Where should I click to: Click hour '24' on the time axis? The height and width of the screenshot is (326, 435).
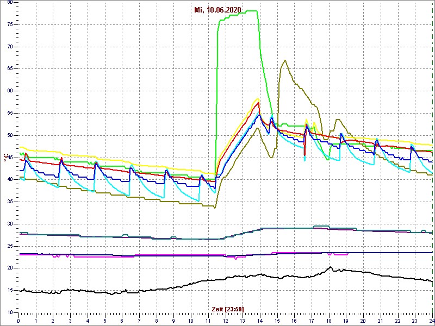pyautogui.click(x=431, y=321)
